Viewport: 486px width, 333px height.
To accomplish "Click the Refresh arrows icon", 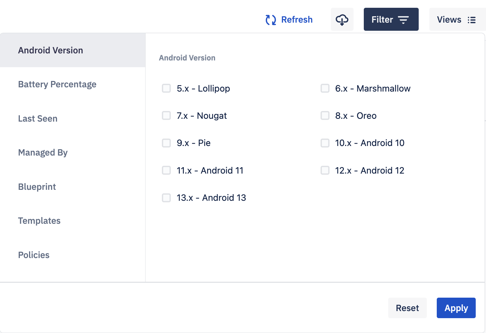I will (271, 20).
